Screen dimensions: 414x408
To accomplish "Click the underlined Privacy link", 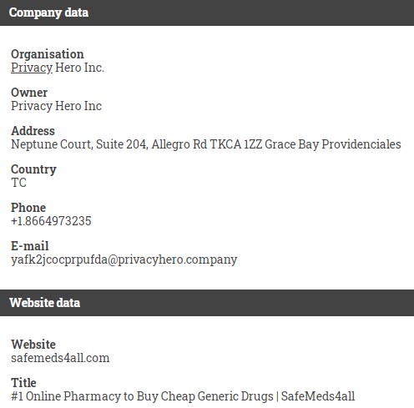I will click(32, 68).
